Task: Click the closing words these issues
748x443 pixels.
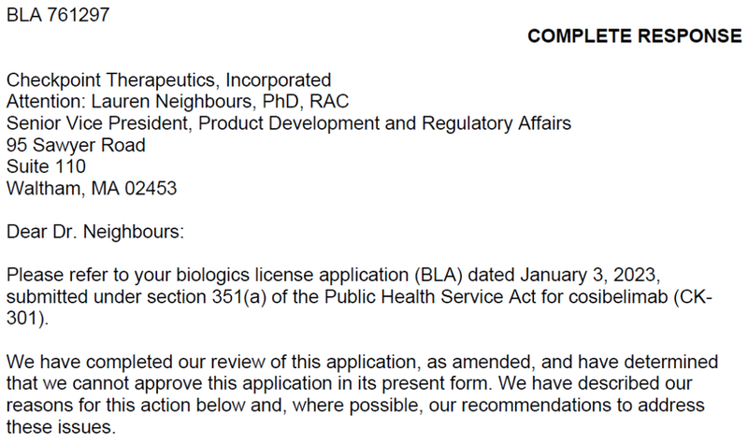Action: 61,427
